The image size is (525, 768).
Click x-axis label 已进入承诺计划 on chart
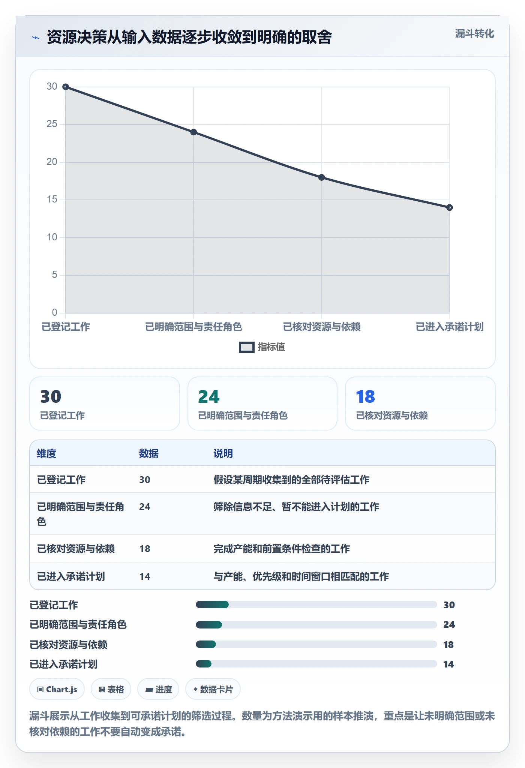450,327
